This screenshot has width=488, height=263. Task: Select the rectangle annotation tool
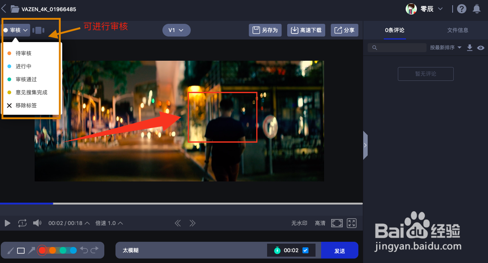(22, 250)
